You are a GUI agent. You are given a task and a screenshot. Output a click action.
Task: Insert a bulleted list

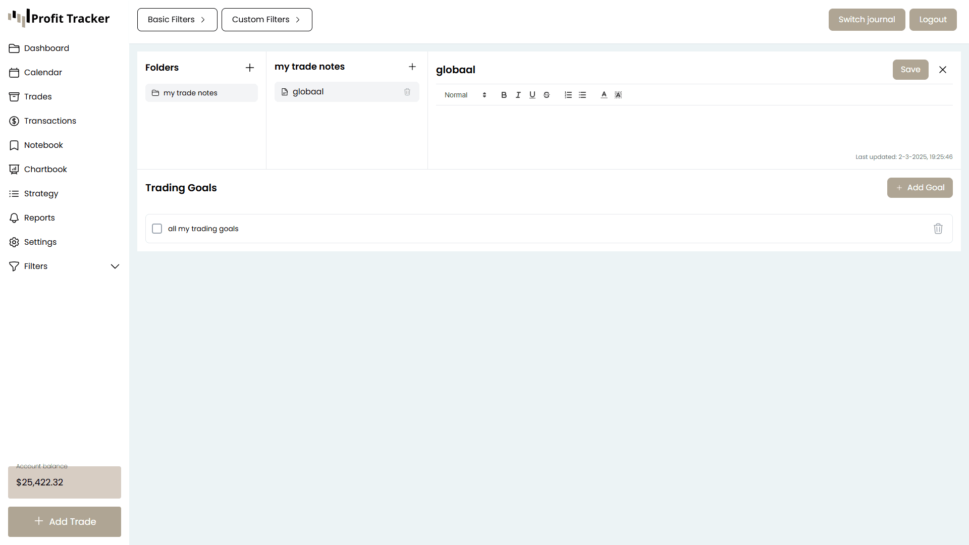click(x=582, y=95)
